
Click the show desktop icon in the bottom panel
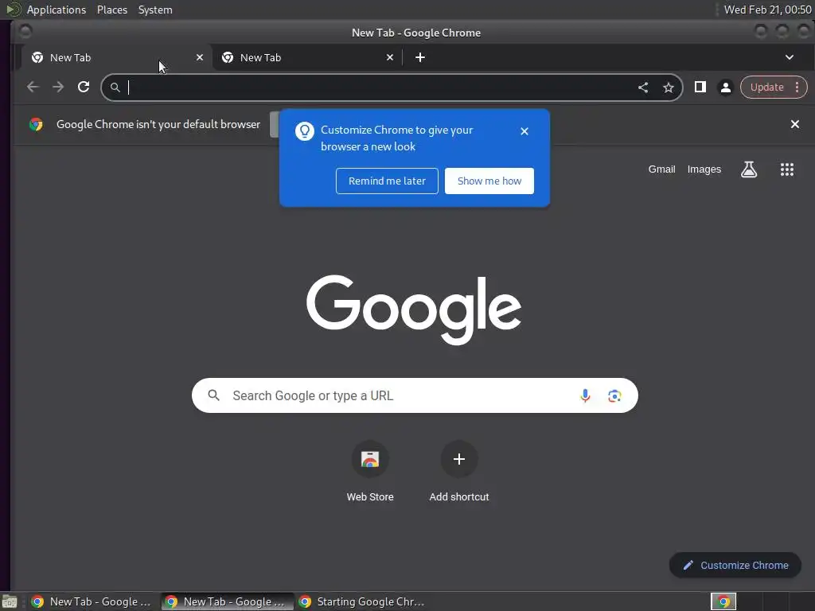10,601
